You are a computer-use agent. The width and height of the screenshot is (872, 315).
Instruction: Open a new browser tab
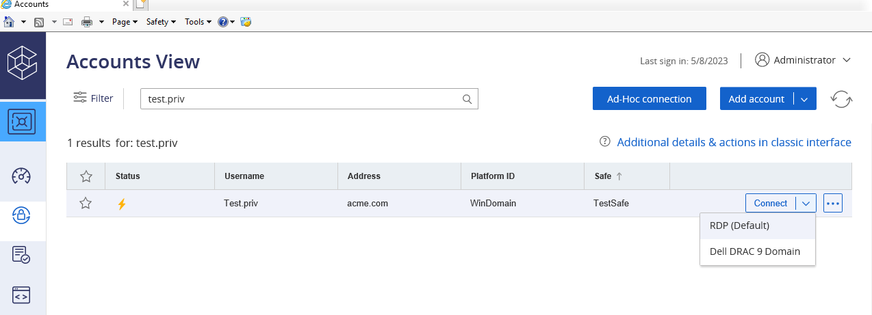pyautogui.click(x=140, y=4)
